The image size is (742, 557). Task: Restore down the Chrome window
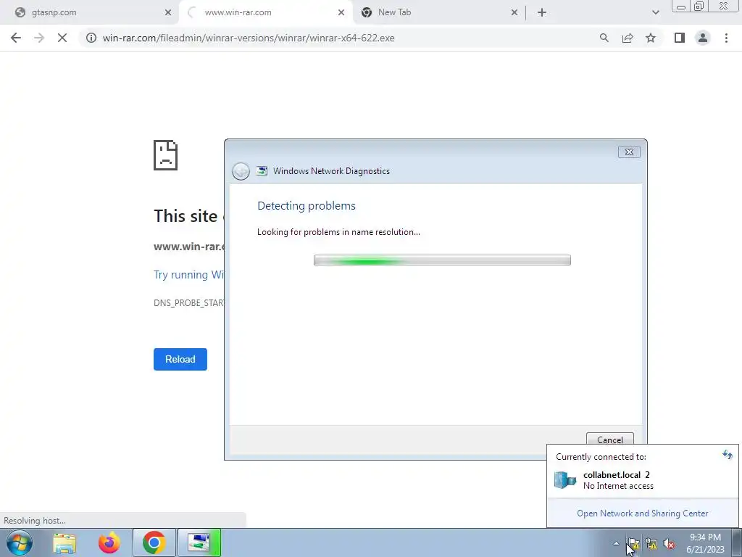(699, 6)
